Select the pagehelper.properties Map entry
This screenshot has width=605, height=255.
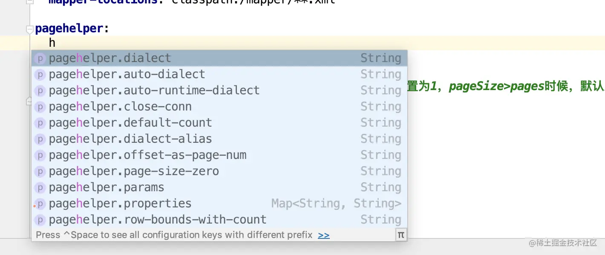click(x=120, y=204)
